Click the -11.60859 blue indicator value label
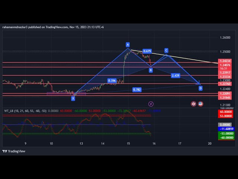Screen dimensions: 238x179 226,129
